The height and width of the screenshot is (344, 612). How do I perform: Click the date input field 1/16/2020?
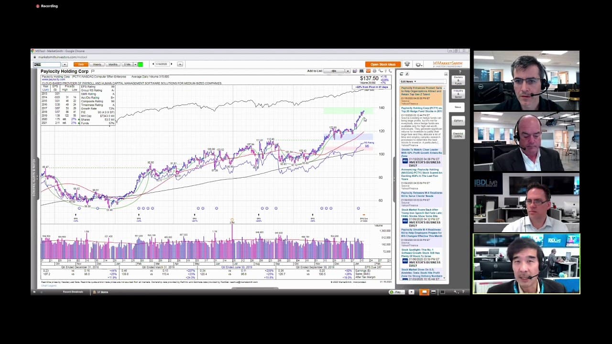pyautogui.click(x=162, y=64)
